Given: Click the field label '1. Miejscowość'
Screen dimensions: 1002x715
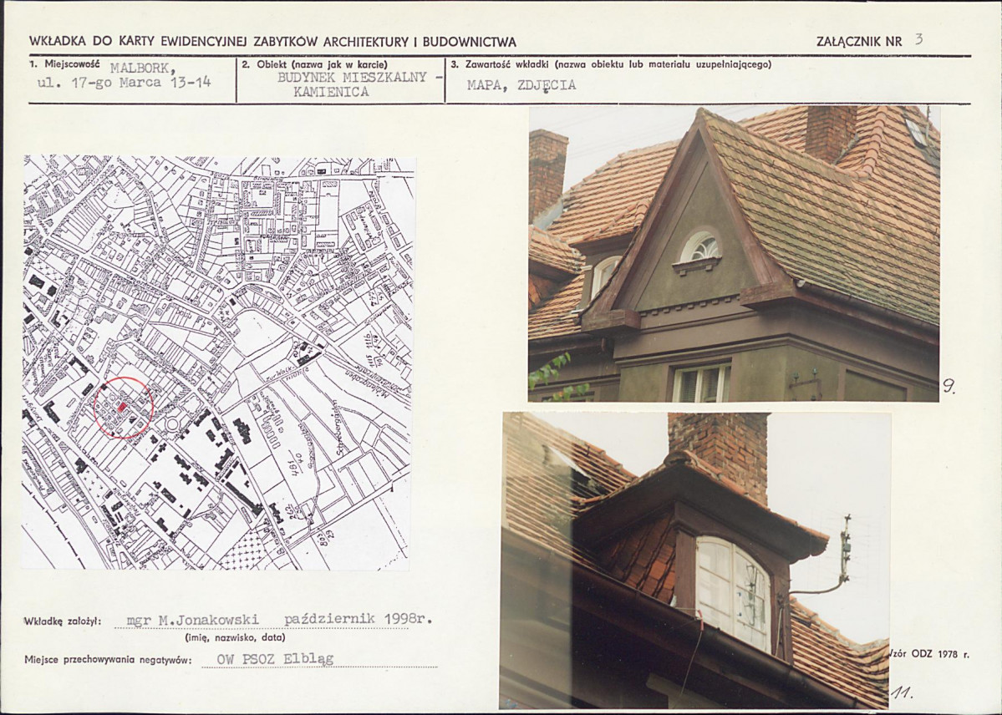Looking at the screenshot, I should (65, 63).
